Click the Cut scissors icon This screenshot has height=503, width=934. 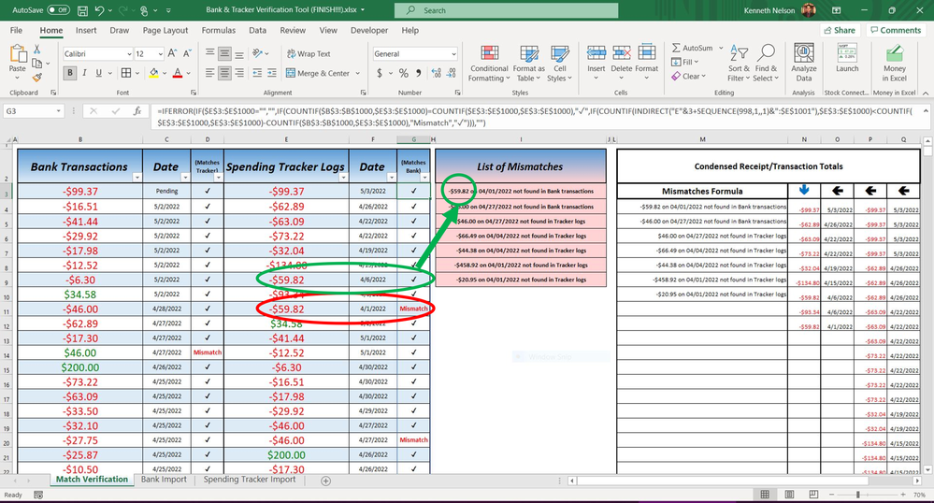[37, 50]
